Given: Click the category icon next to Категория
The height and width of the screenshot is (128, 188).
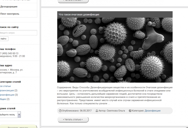Looking at the screenshot, I should point(130,111).
